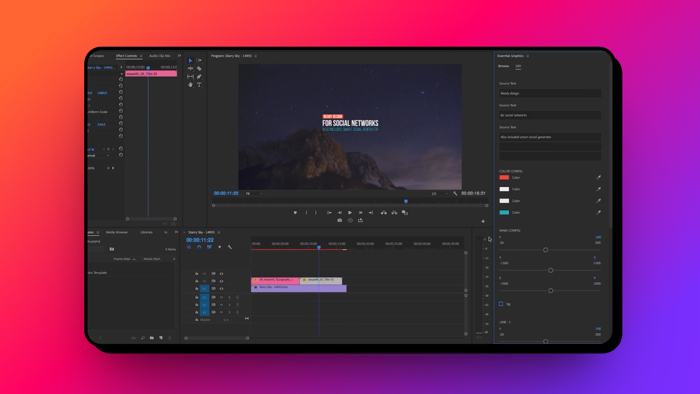This screenshot has width=700, height=394.
Task: Click the Export Frame camera icon
Action: tap(339, 220)
